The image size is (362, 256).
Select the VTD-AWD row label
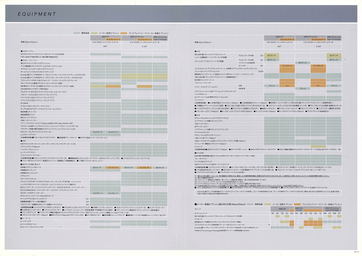(x=39, y=57)
